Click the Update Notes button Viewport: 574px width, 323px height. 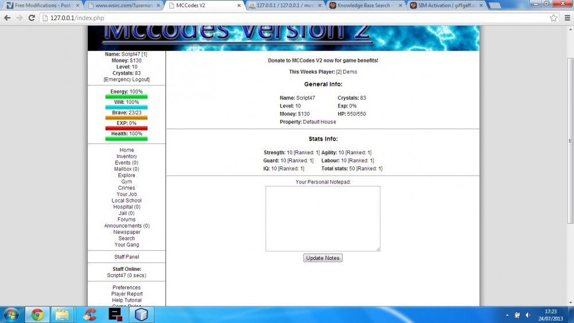tap(323, 258)
